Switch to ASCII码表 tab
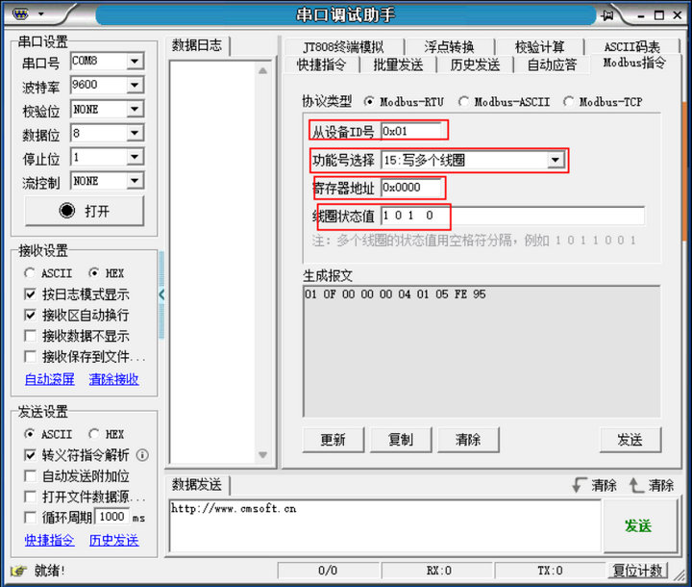This screenshot has height=587, width=692. [x=632, y=46]
